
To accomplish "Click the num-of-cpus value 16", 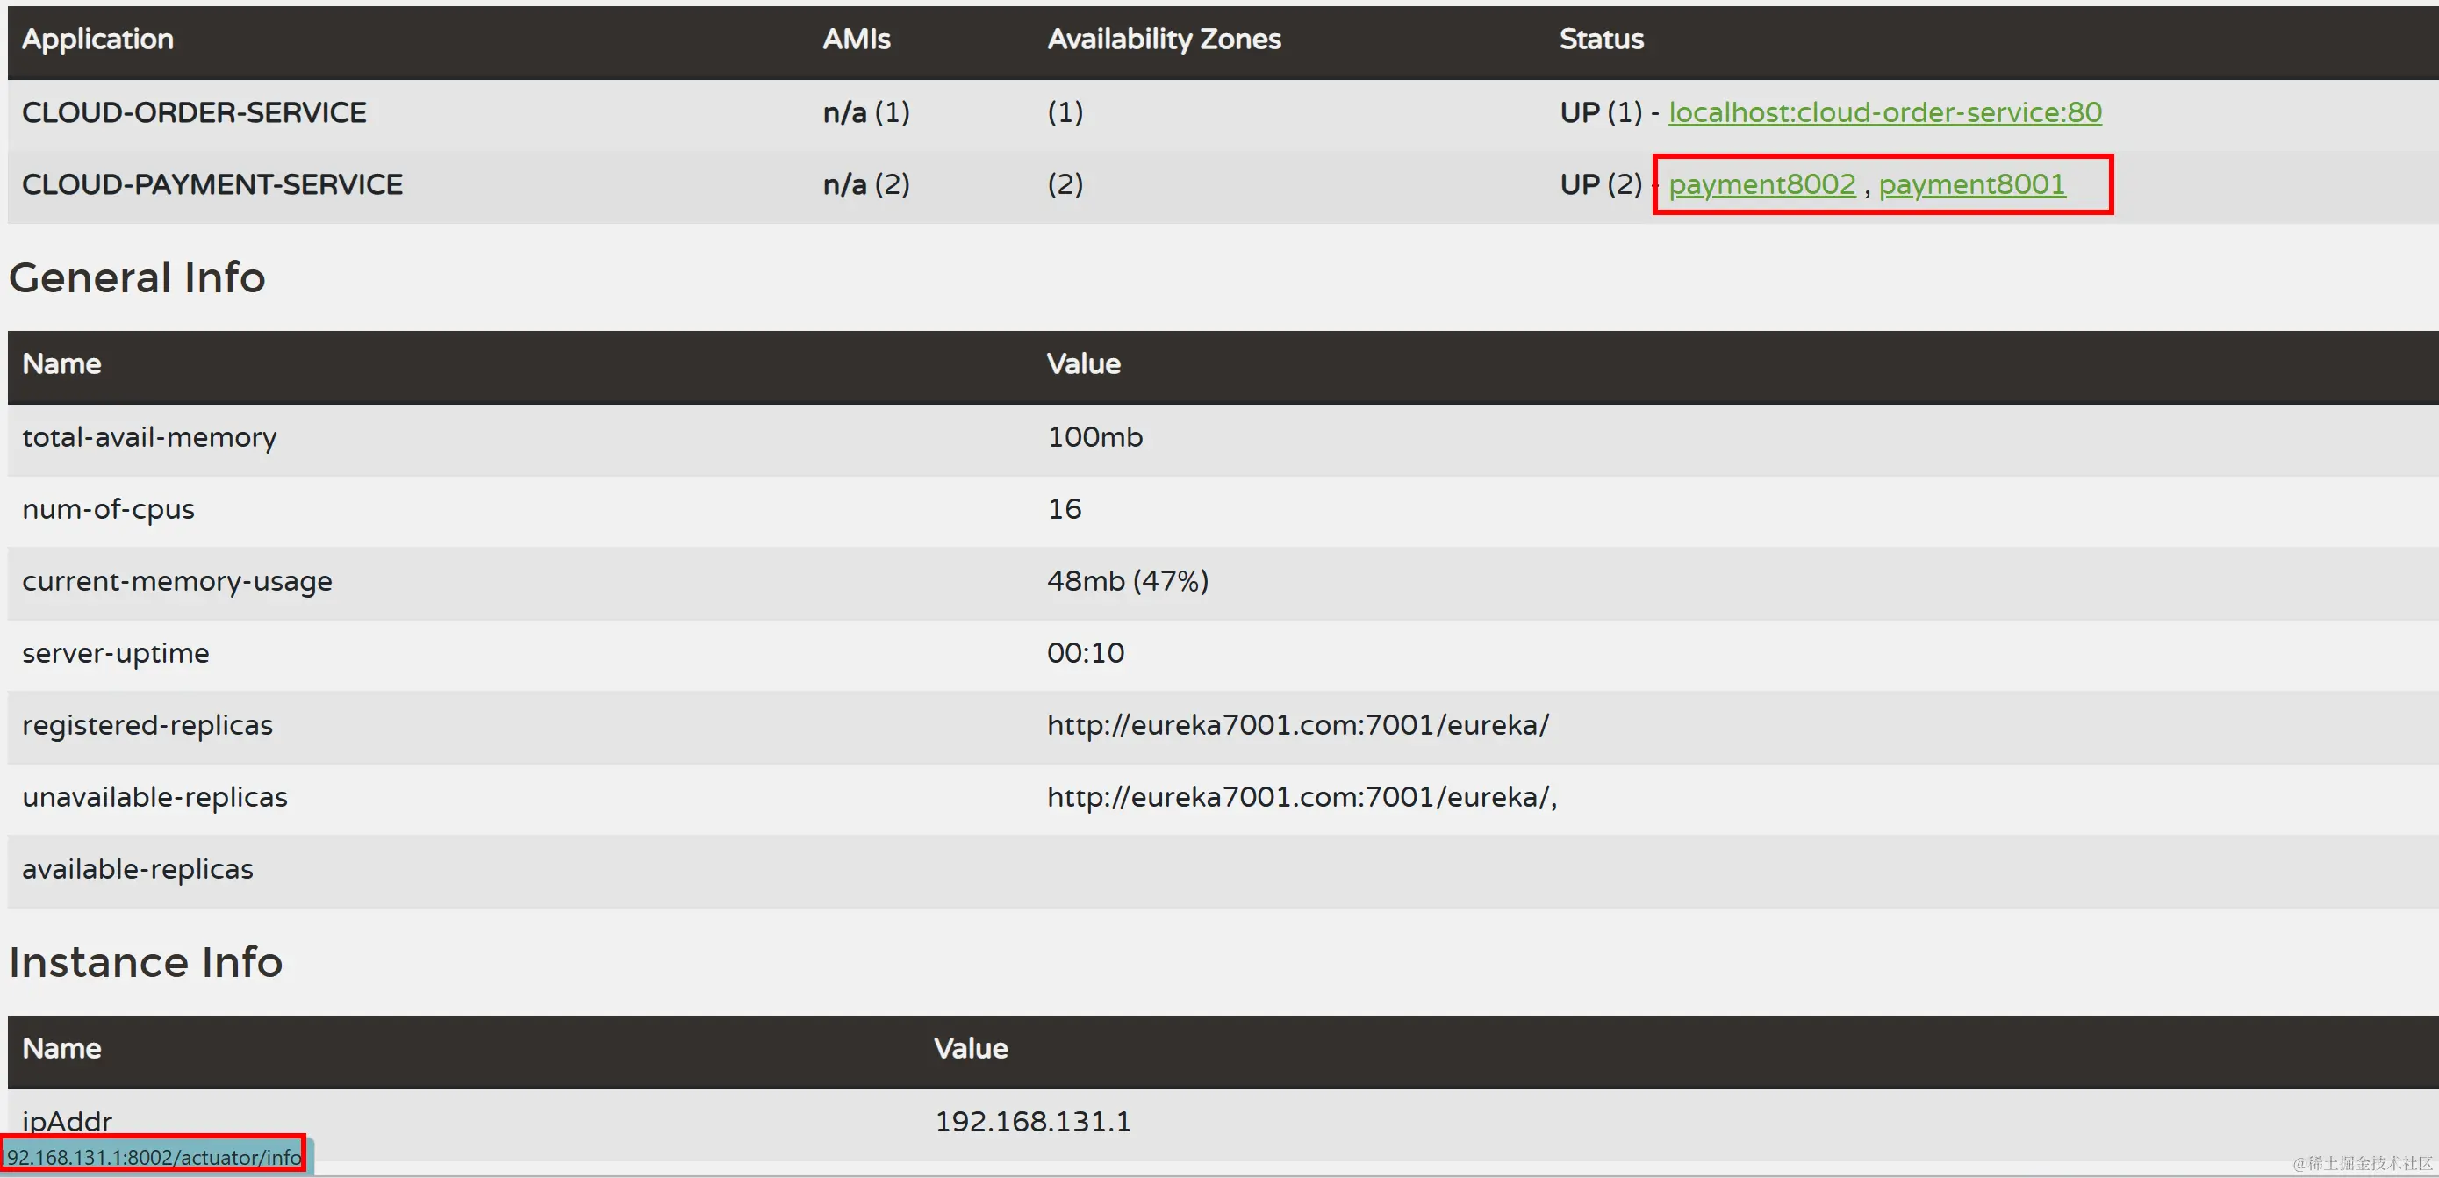I will pyautogui.click(x=1065, y=509).
